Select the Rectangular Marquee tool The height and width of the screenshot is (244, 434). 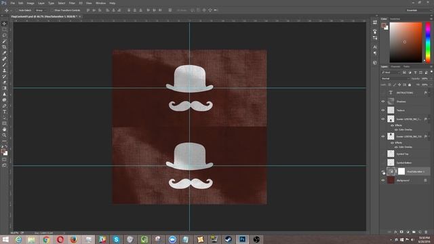(4, 29)
